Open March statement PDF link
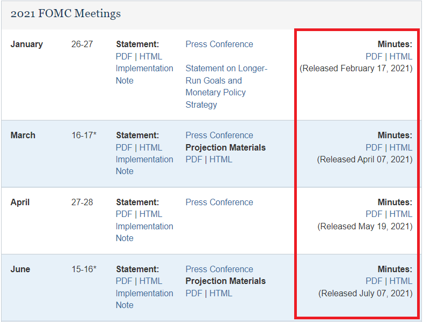The width and height of the screenshot is (423, 322). point(124,147)
